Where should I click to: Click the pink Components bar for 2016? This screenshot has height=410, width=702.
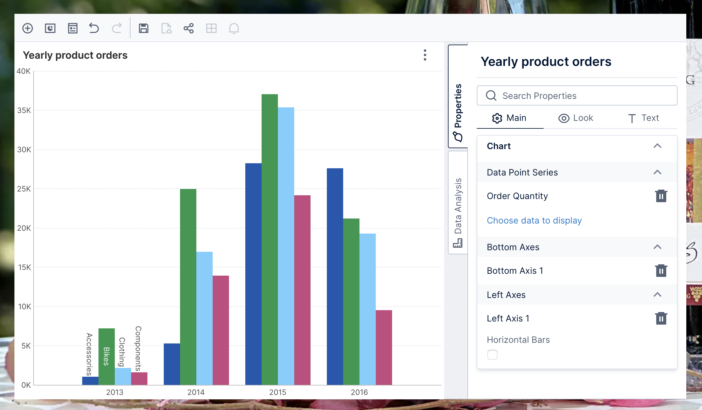click(x=384, y=348)
